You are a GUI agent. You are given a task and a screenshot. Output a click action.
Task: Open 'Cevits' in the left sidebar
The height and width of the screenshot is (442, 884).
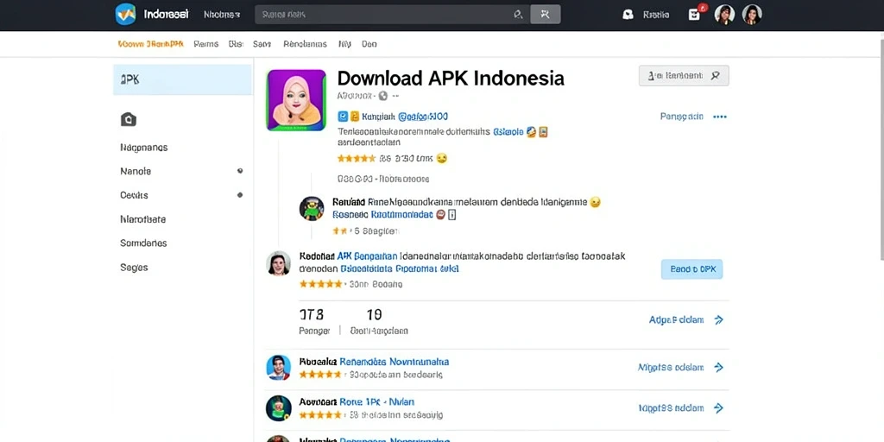click(134, 195)
